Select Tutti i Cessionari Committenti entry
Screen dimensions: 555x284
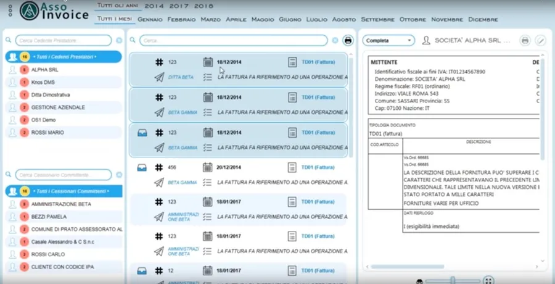click(64, 191)
